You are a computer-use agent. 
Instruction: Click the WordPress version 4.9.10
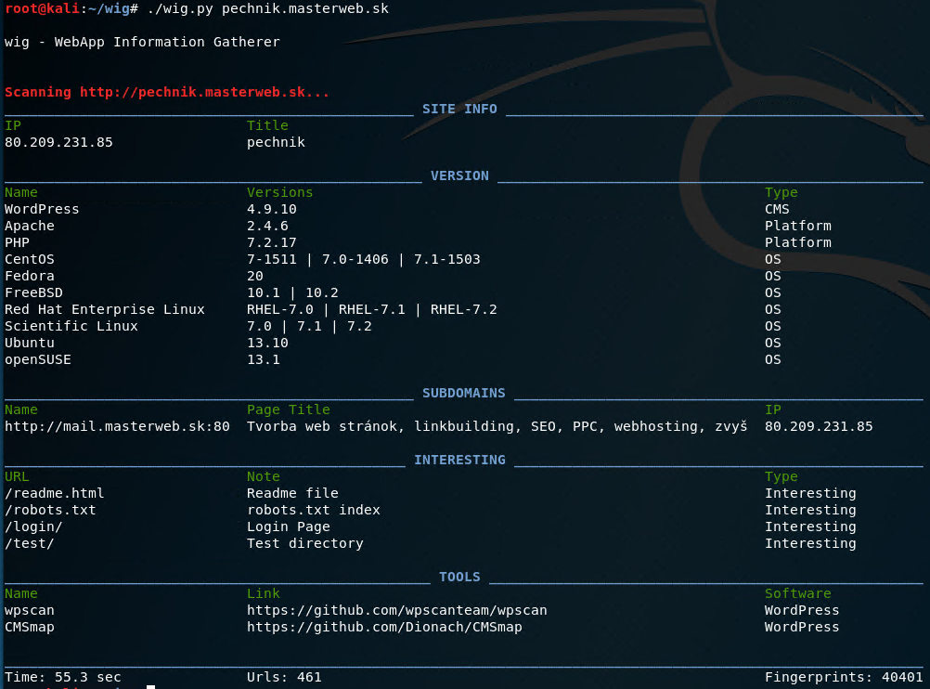tap(271, 209)
